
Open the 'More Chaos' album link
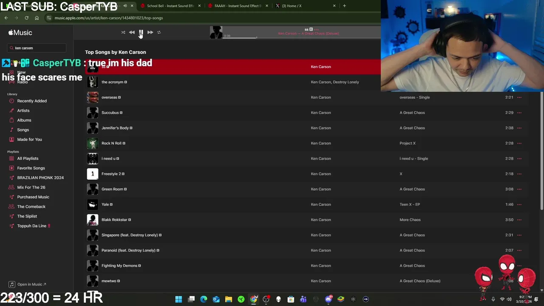click(x=410, y=220)
